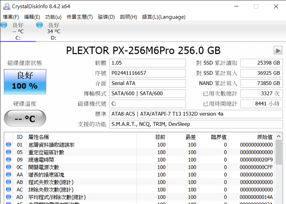The width and height of the screenshot is (286, 204).
Task: Select row 抹除失敗次數(總計)
Action: point(139,189)
